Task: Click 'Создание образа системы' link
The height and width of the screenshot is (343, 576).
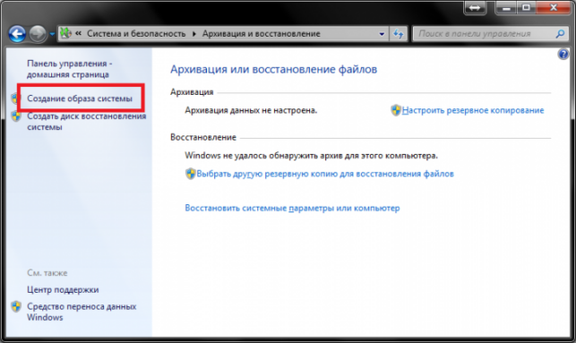Action: 80,99
